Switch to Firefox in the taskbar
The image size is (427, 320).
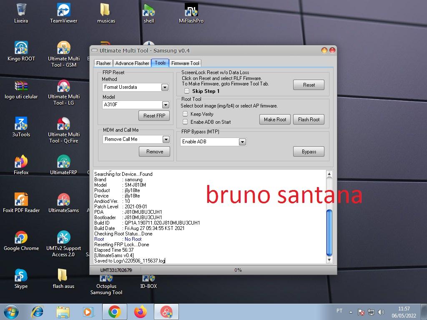pyautogui.click(x=141, y=312)
